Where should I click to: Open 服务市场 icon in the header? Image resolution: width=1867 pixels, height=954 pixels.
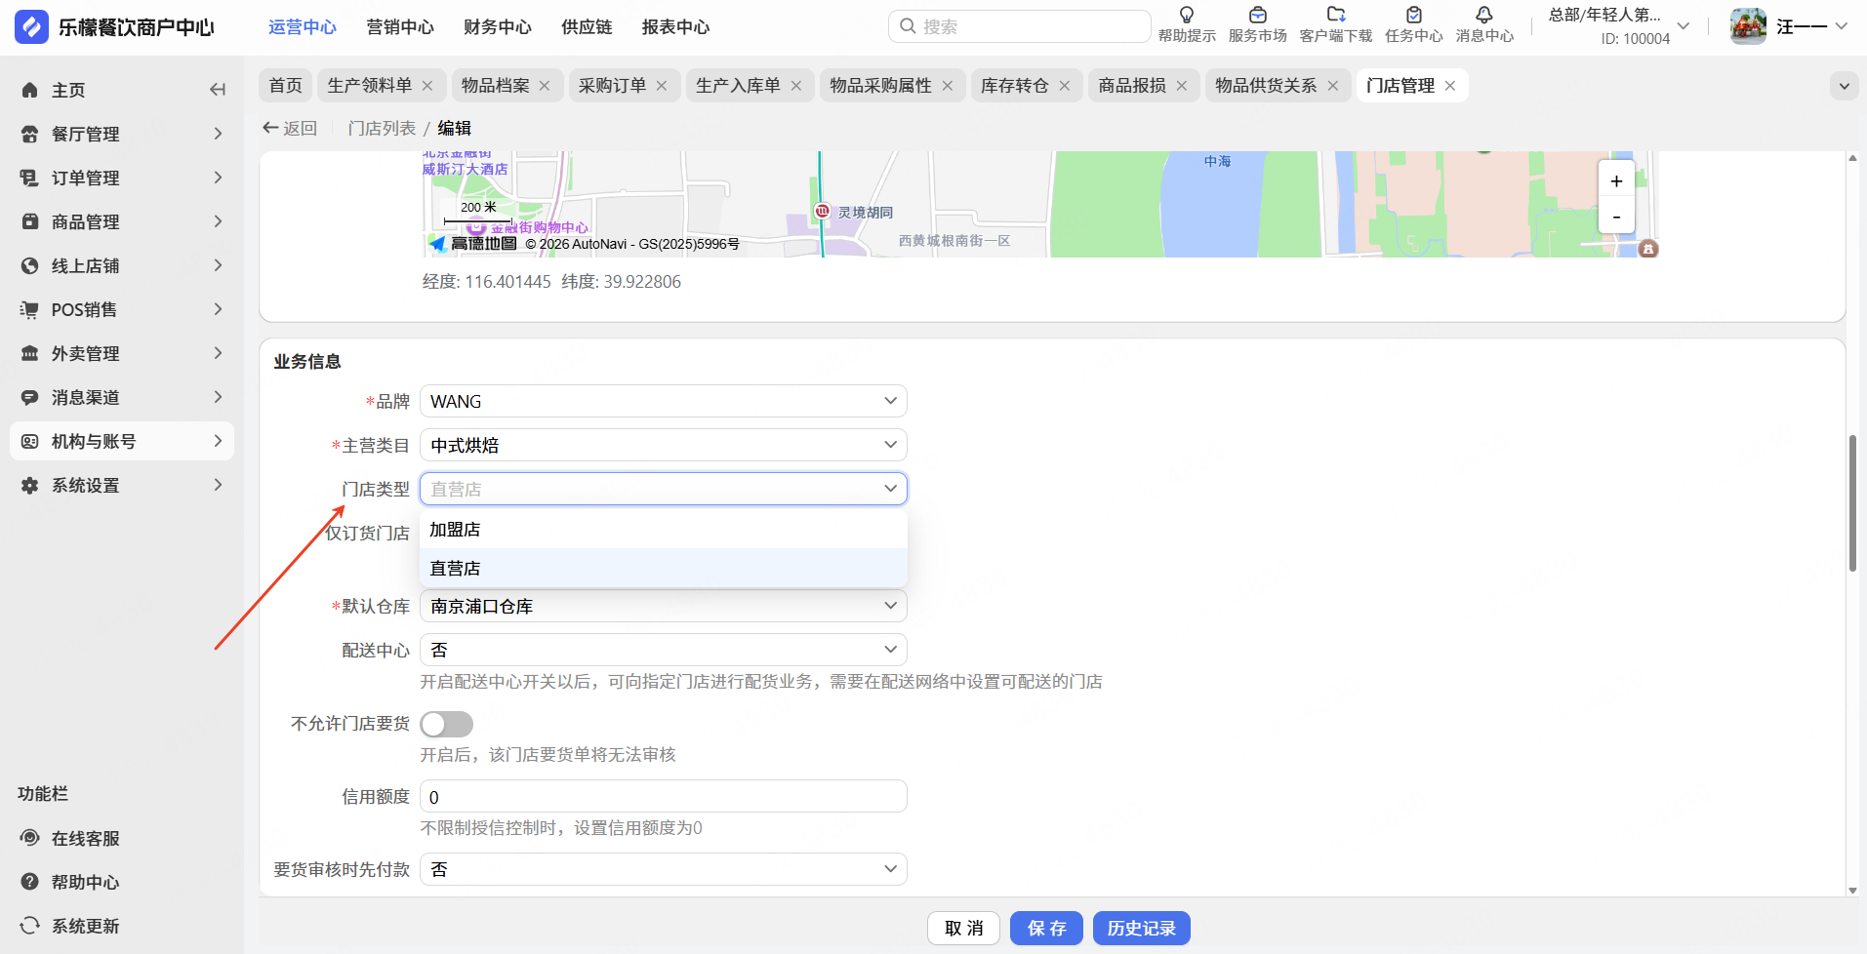[1257, 15]
